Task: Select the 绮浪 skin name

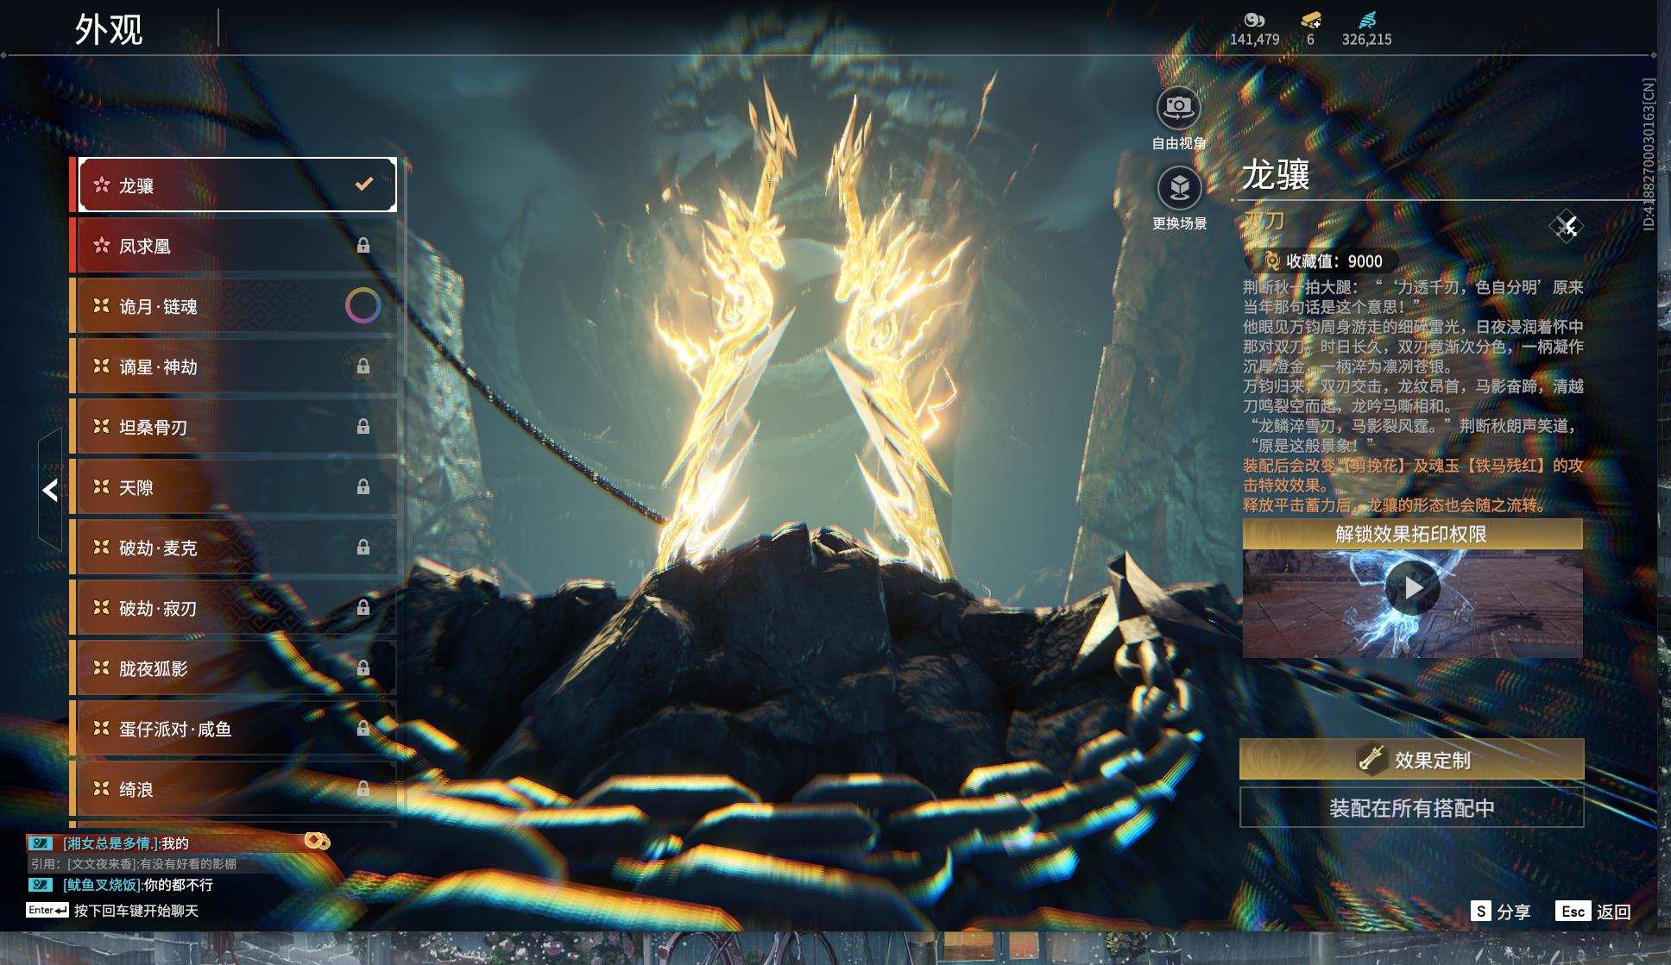Action: [x=136, y=789]
